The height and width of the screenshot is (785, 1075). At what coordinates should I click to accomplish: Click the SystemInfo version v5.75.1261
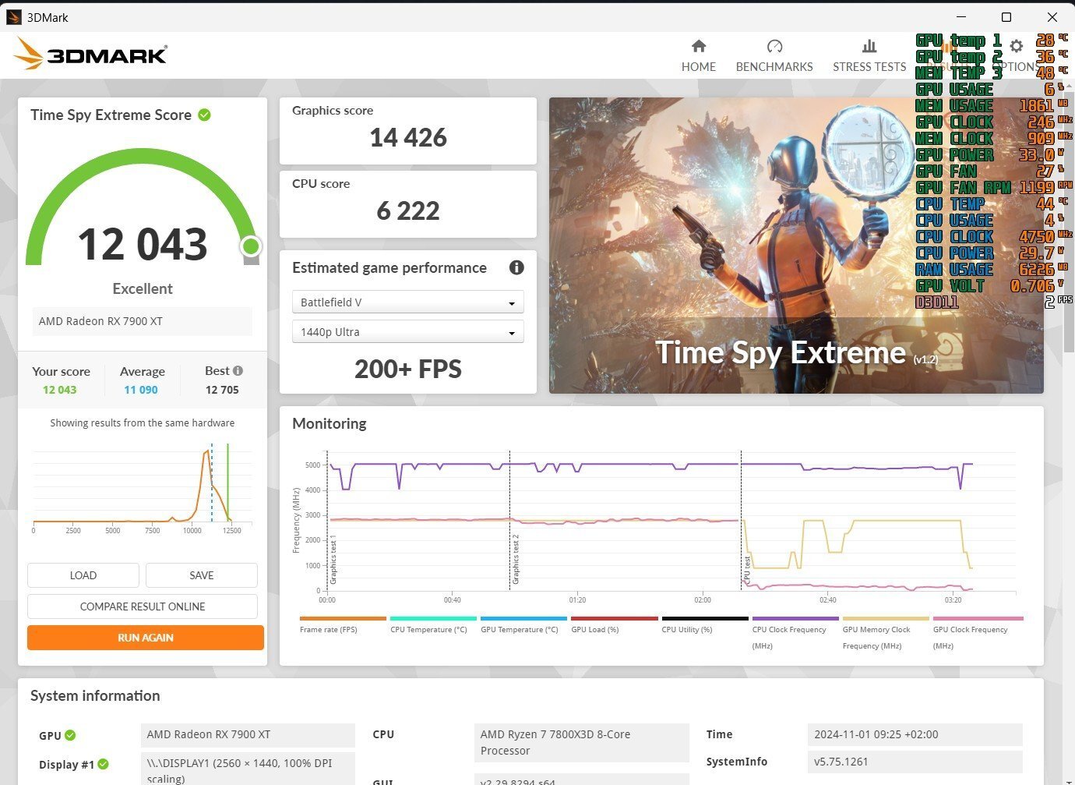(915, 762)
